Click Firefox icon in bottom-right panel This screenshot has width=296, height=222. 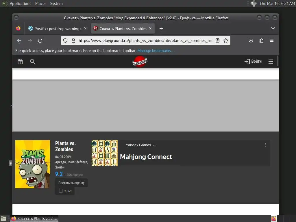pyautogui.click(x=274, y=219)
